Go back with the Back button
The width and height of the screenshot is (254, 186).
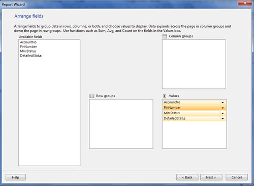coord(187,177)
